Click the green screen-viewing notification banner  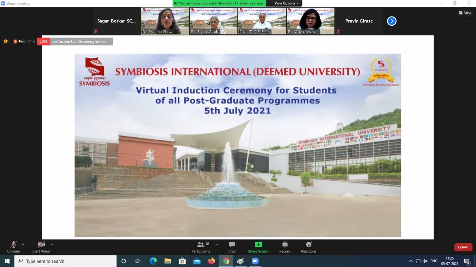click(x=219, y=3)
